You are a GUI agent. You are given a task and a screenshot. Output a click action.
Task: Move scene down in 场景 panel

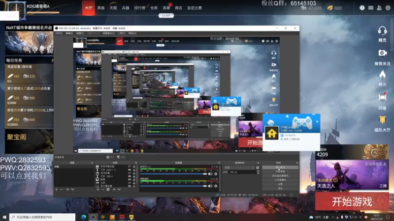(x=72, y=190)
